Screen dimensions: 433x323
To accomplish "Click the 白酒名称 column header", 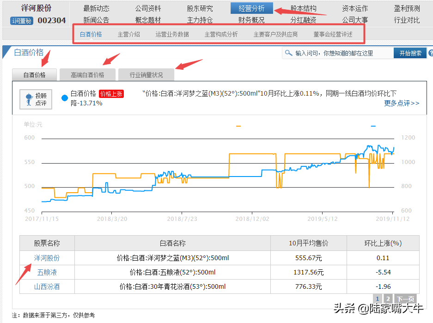I will tap(172, 243).
